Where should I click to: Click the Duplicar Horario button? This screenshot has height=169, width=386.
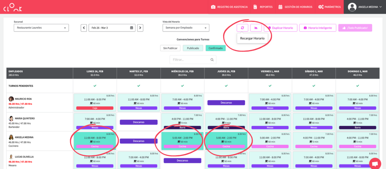[x=280, y=28]
